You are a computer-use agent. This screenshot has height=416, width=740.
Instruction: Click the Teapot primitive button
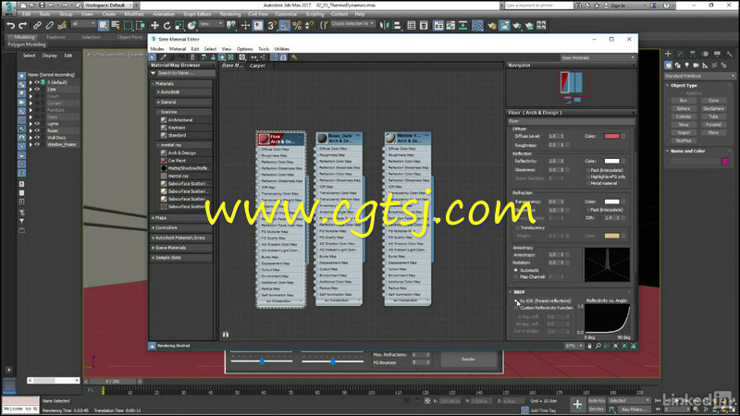pos(683,132)
